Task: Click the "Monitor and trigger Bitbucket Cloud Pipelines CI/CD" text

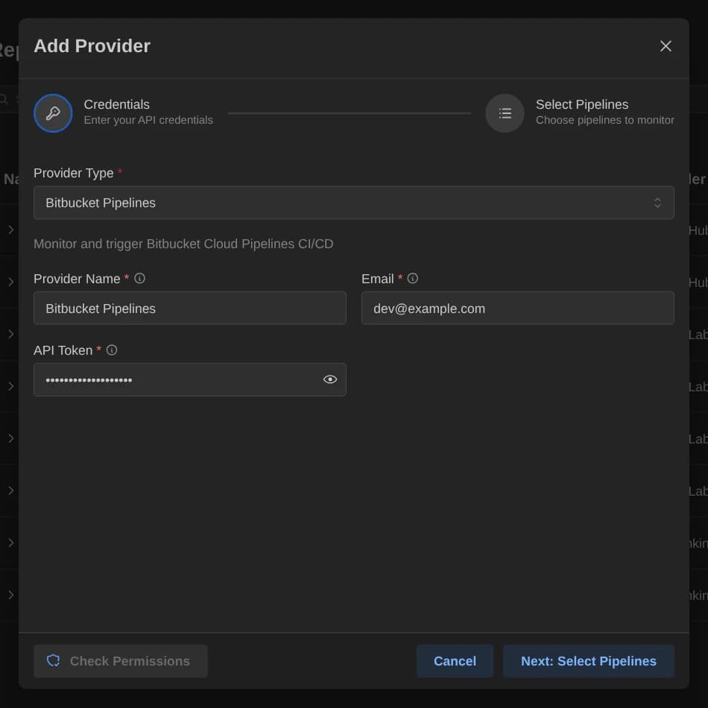Action: 183,244
